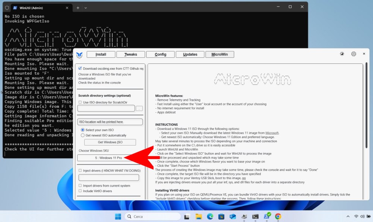The width and height of the screenshot is (373, 222).
Task: Launch File Explorer from taskbar
Action: (199, 216)
